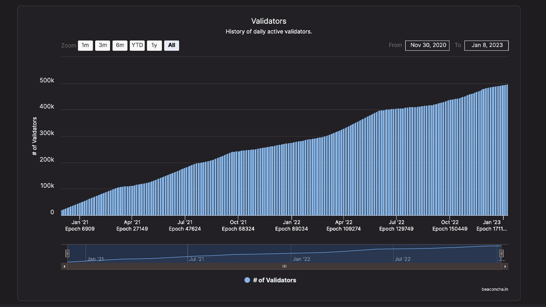This screenshot has width=546, height=307.
Task: Set zoom to 6m range
Action: point(120,45)
